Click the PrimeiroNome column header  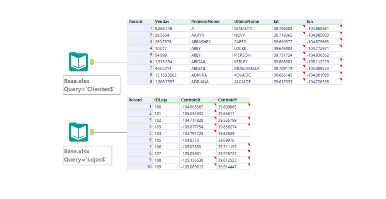(205, 22)
